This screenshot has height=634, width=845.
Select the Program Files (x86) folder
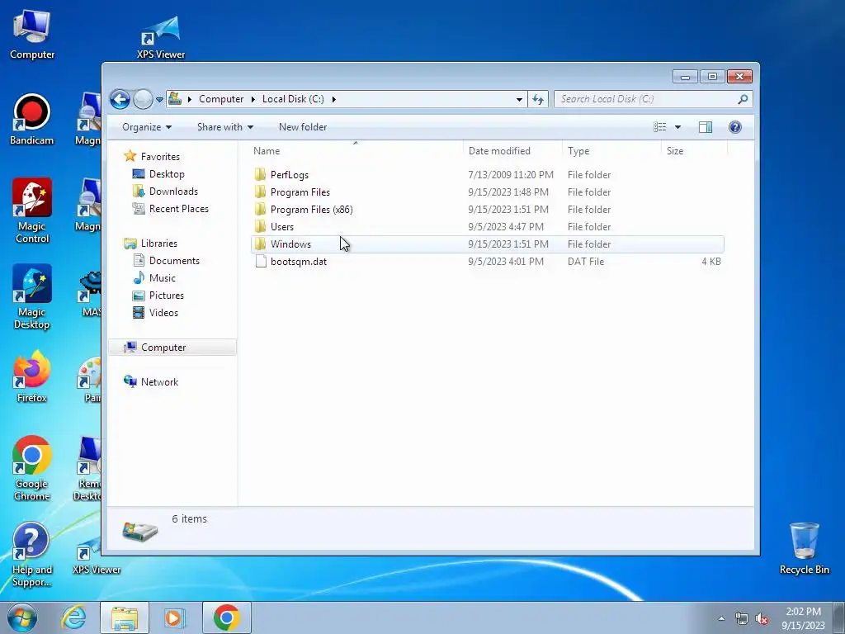click(x=311, y=210)
